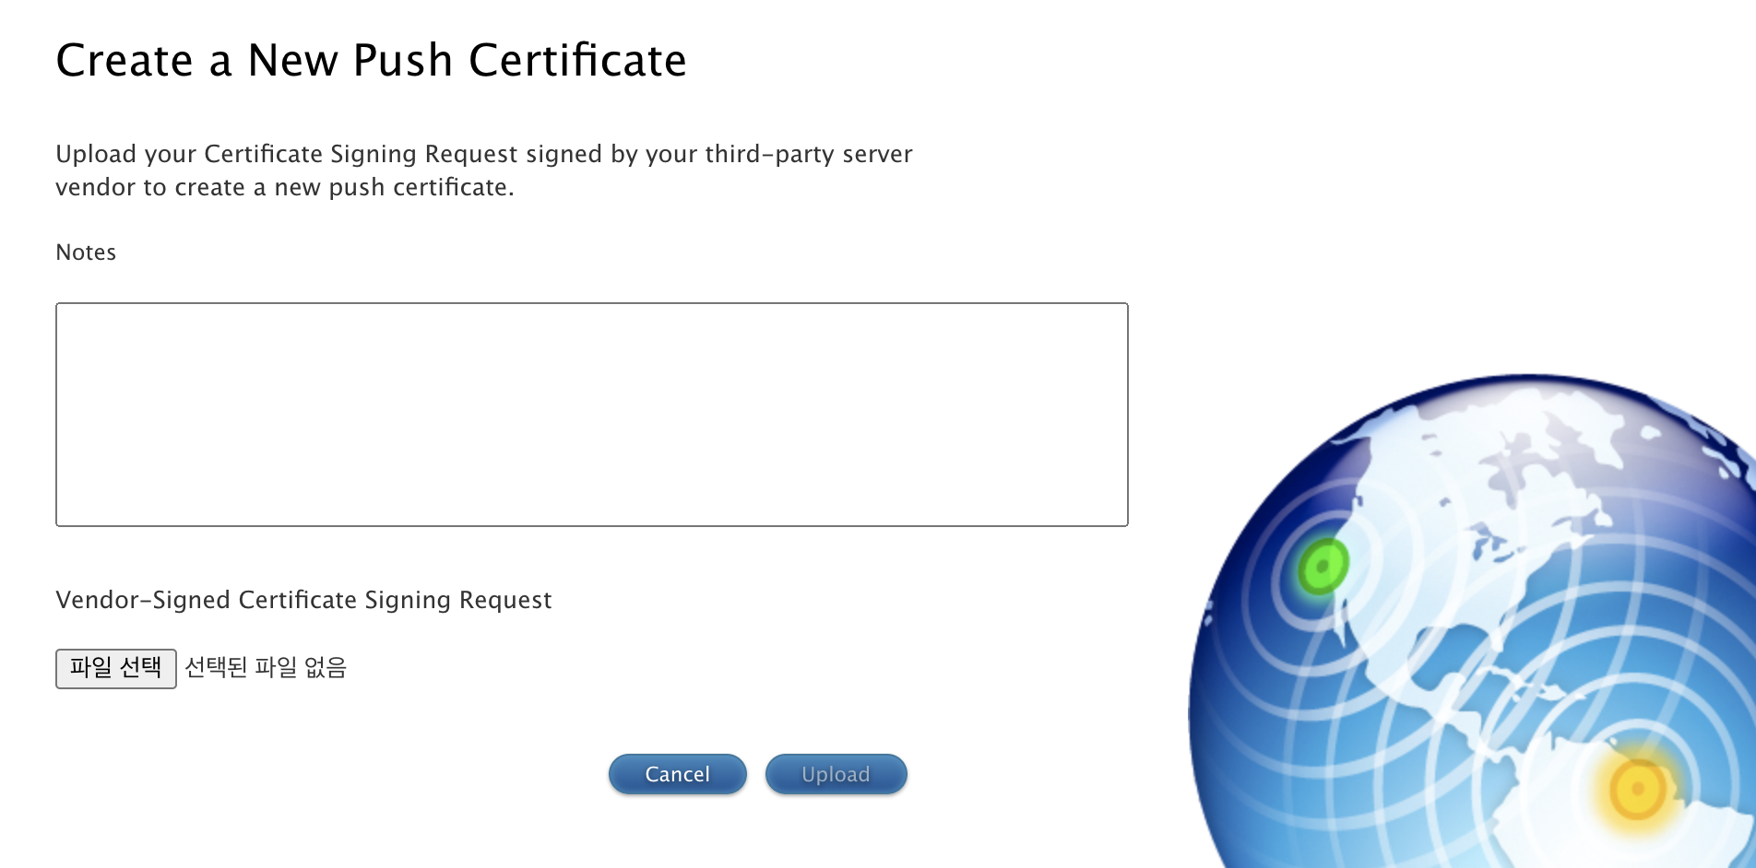Screen dimensions: 1756x868
Task: Click inside the Notes text area
Action: pos(591,415)
